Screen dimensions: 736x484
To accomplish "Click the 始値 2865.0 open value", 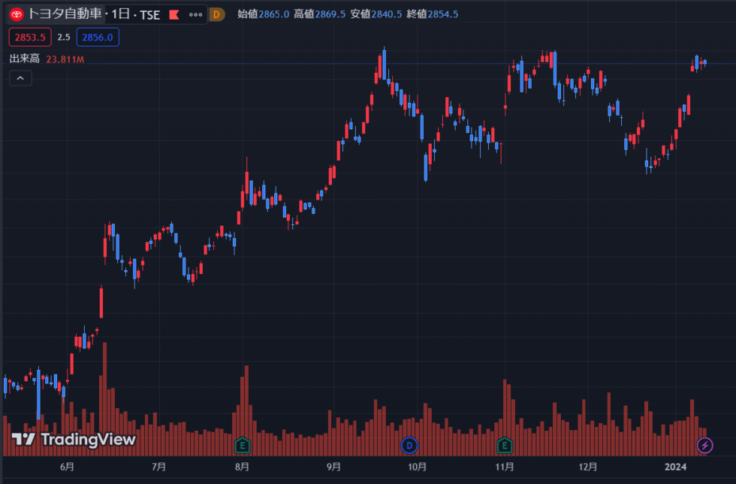I will (x=264, y=14).
